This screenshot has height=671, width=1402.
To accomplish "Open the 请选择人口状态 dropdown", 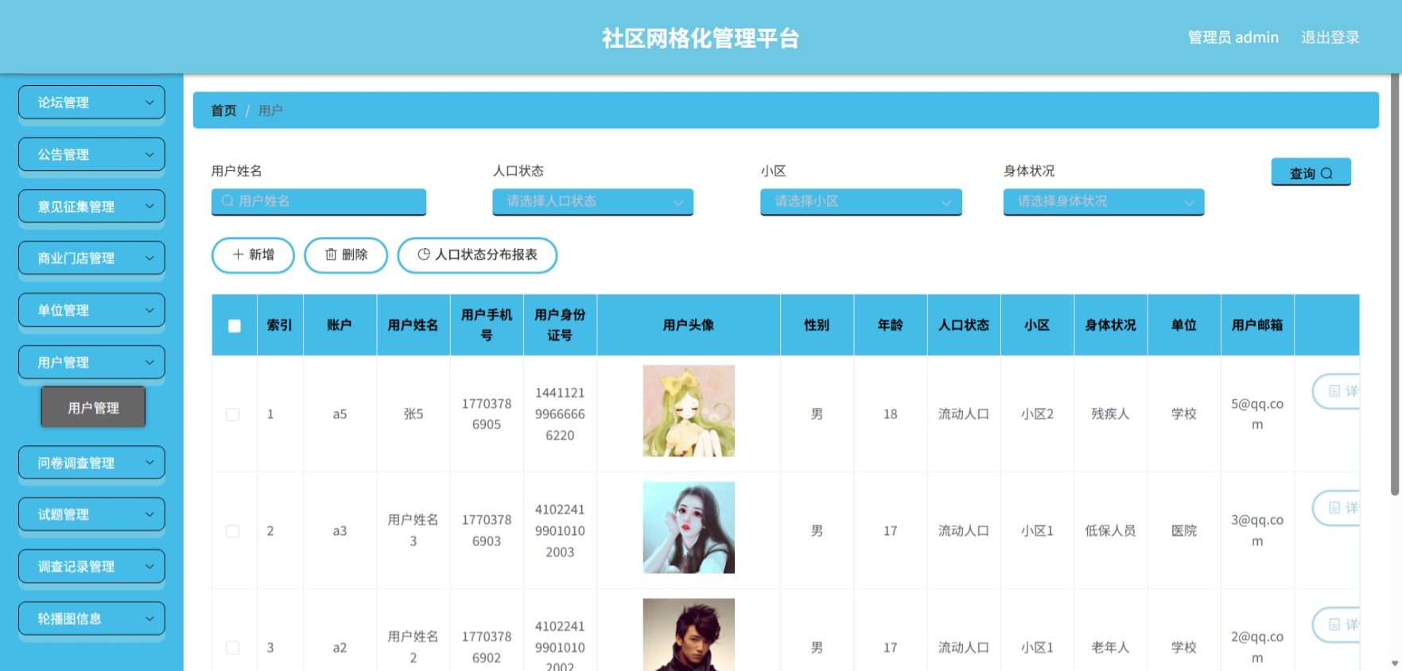I will 592,201.
